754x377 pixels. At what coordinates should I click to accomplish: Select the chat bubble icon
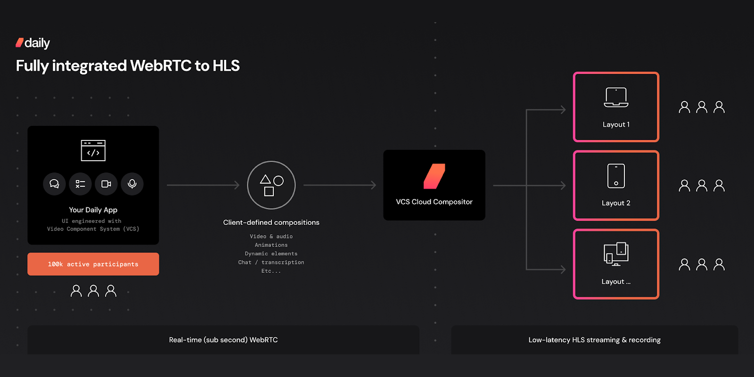tap(54, 184)
